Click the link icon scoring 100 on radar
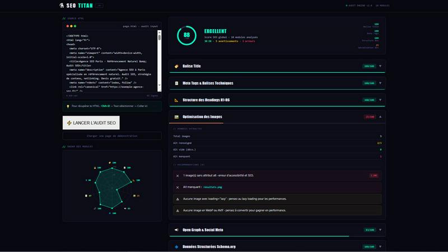 click(95, 208)
